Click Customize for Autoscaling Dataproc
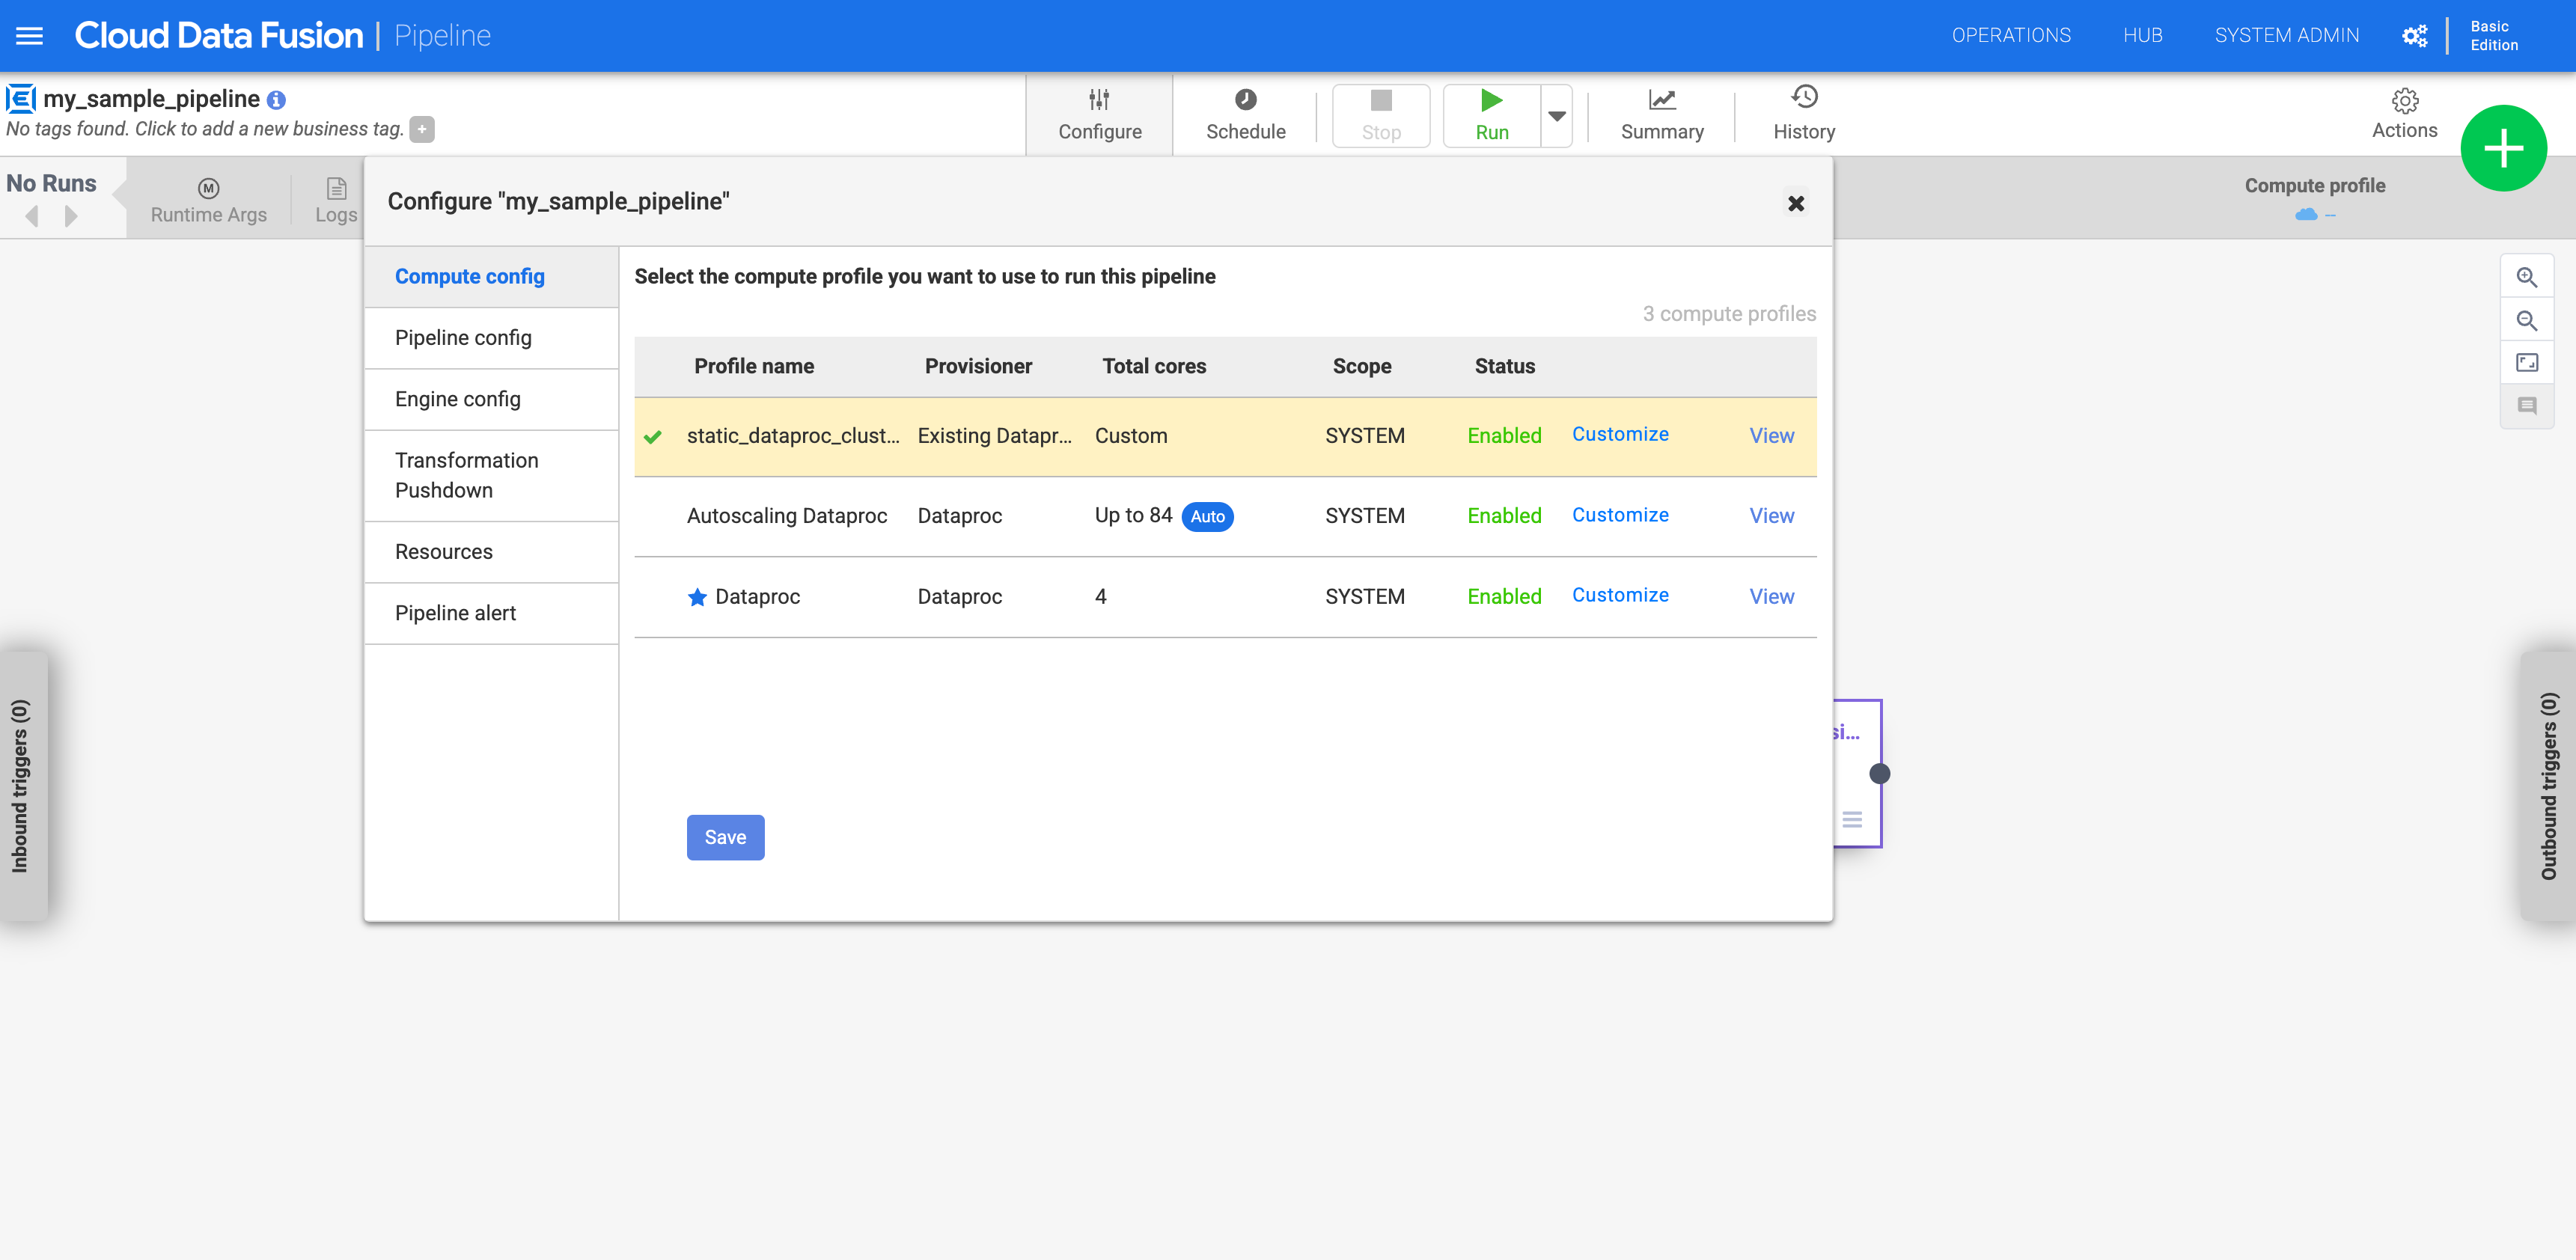 click(1618, 514)
